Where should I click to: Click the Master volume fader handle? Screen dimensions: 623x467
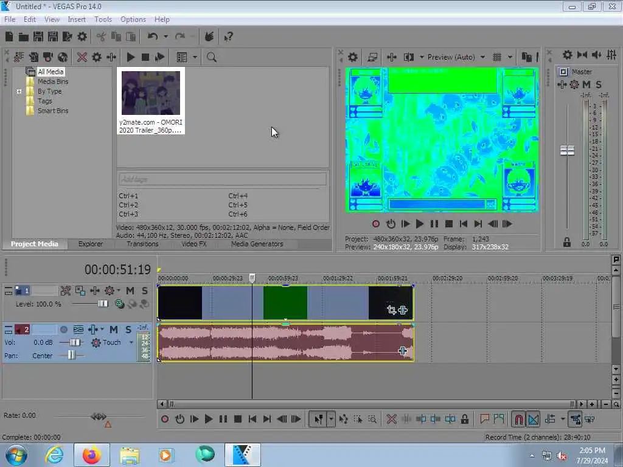[x=567, y=150]
